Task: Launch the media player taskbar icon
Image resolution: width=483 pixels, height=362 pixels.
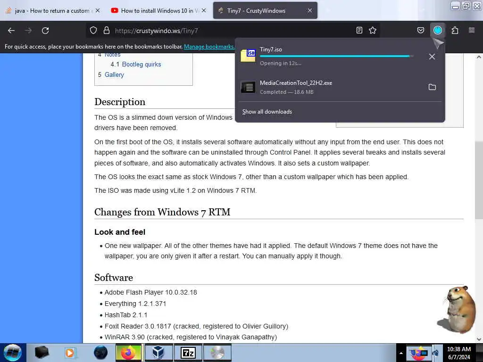Action: [x=70, y=353]
